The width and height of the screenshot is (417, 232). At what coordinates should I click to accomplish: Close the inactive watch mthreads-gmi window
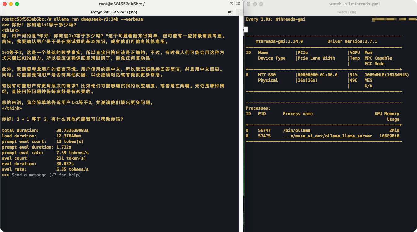(249, 4)
